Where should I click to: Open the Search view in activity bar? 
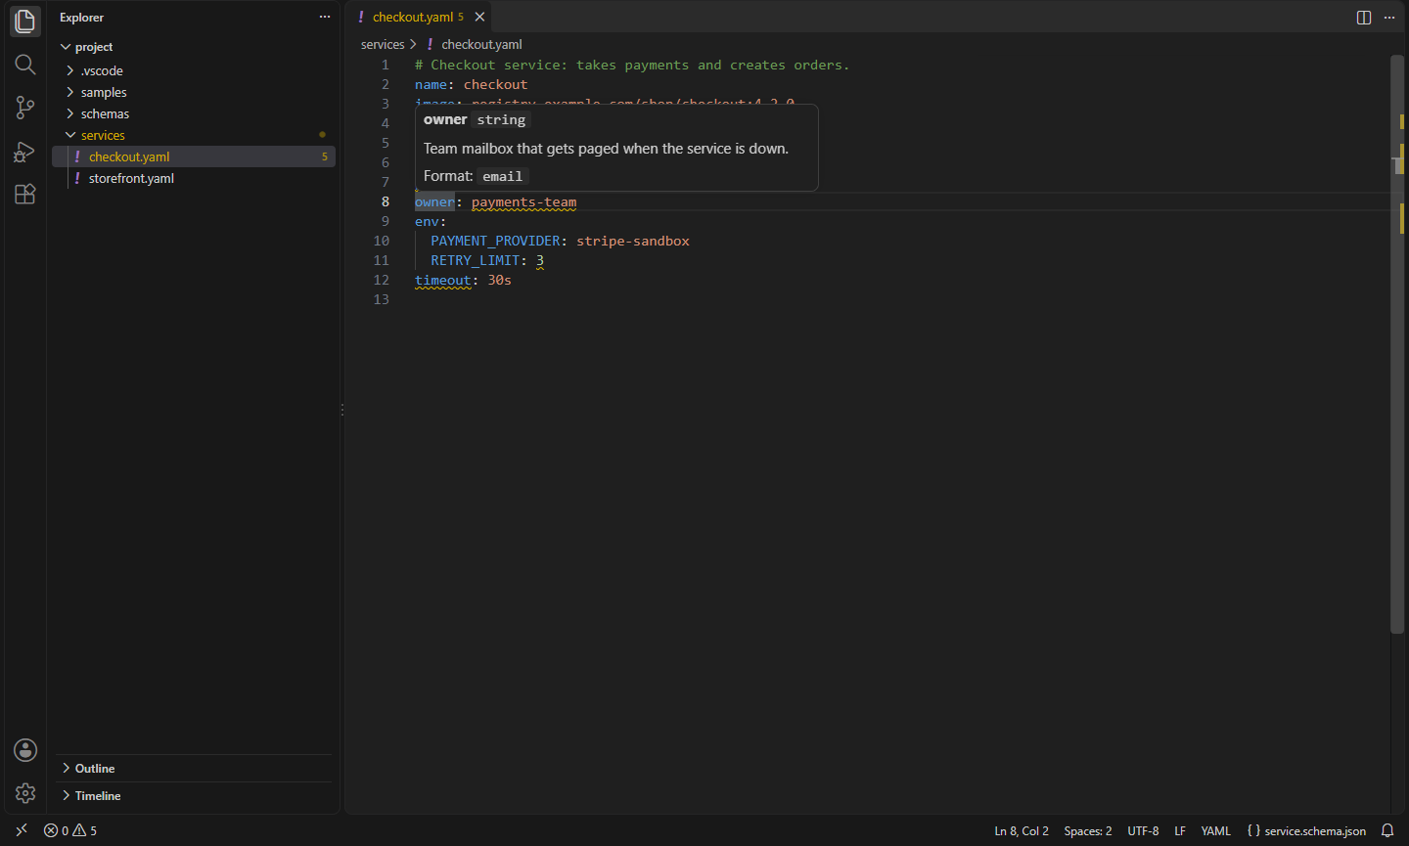[x=25, y=65]
